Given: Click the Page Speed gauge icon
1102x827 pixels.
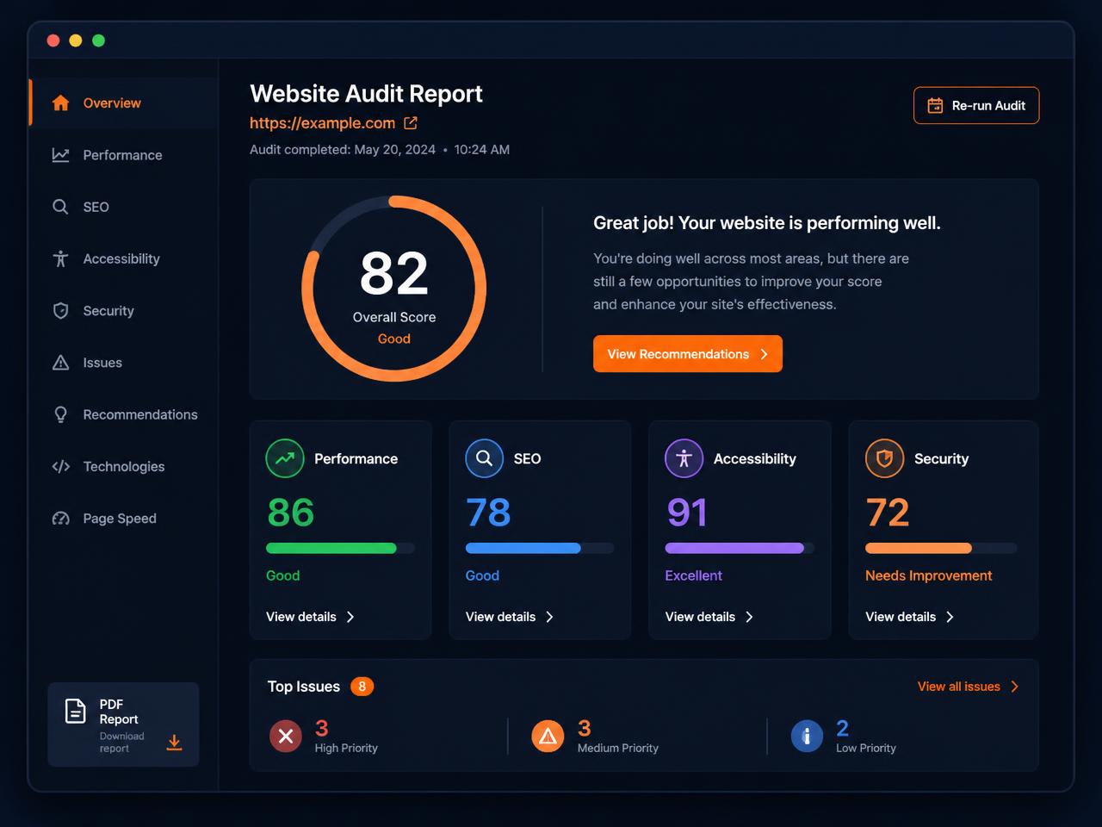Looking at the screenshot, I should point(60,519).
